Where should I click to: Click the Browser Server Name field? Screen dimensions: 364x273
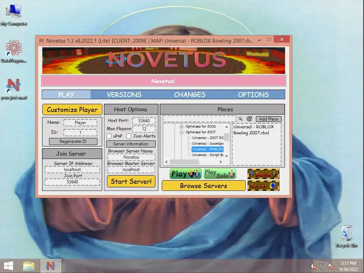pyautogui.click(x=131, y=157)
